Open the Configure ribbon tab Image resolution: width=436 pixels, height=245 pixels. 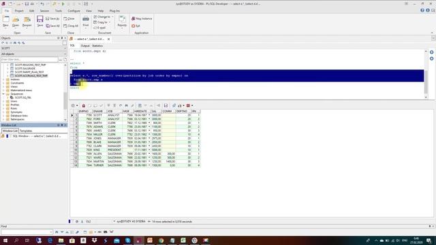tap(74, 11)
